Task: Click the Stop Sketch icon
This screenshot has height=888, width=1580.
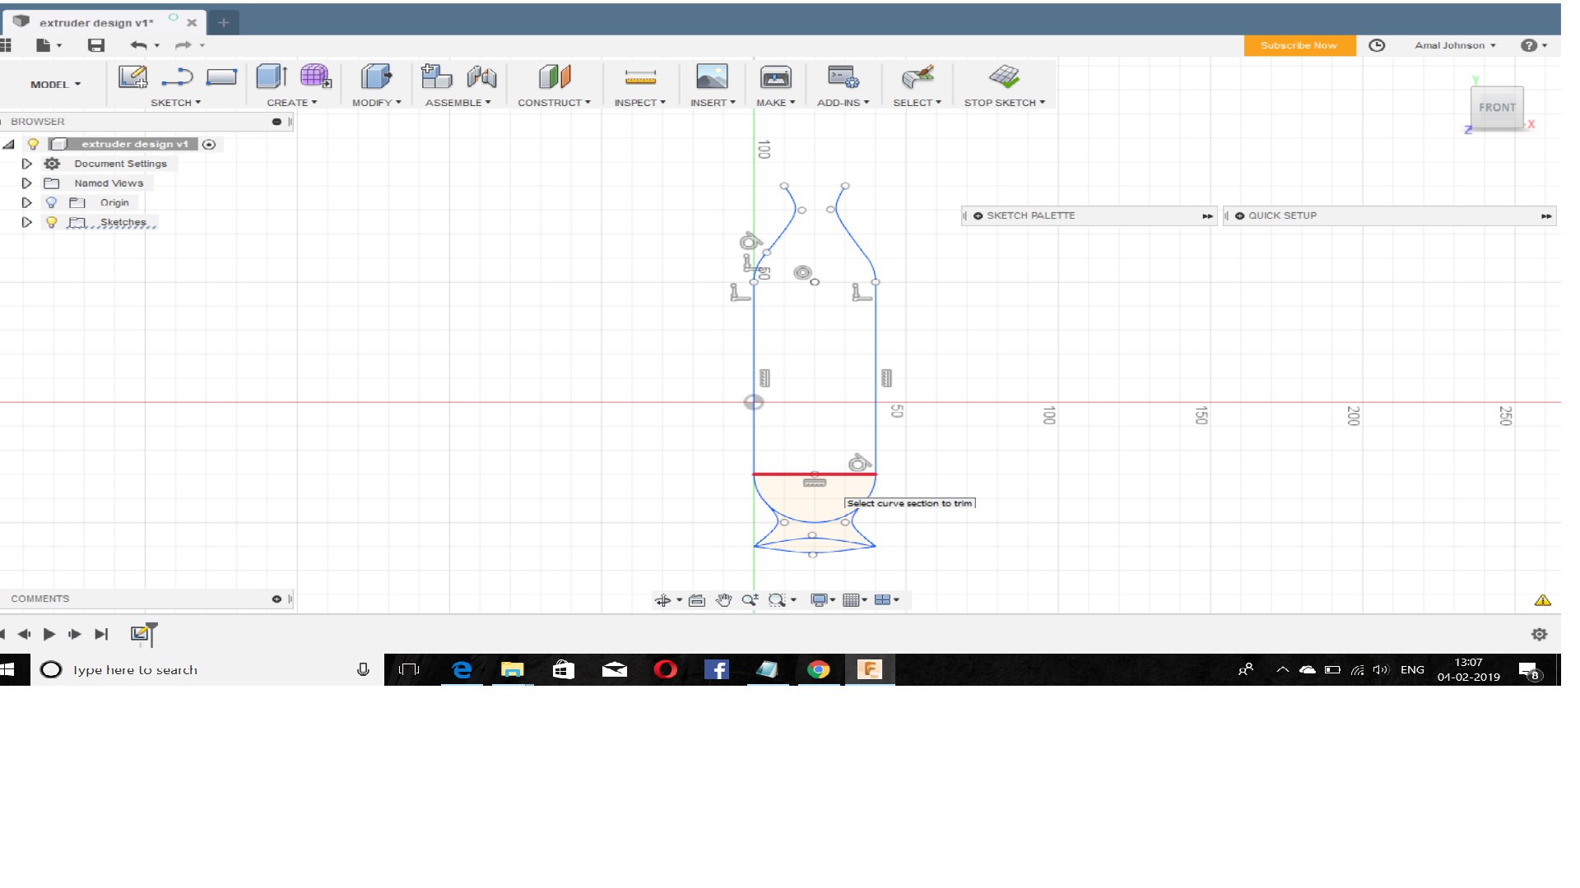Action: click(1004, 77)
